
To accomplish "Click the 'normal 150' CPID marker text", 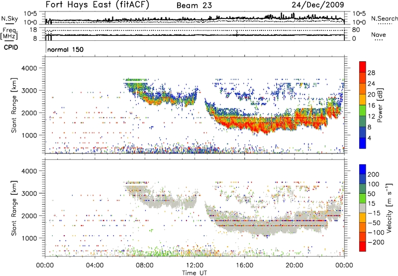I will [x=65, y=49].
